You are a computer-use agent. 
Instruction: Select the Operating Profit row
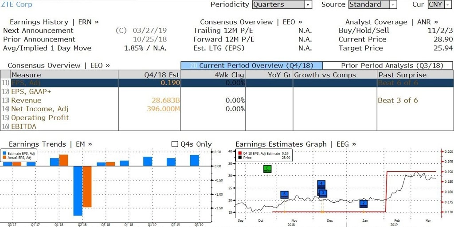tap(227, 117)
